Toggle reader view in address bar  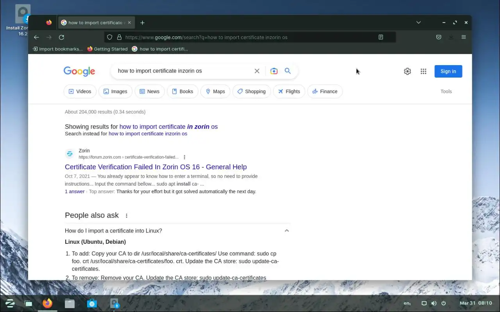[381, 37]
